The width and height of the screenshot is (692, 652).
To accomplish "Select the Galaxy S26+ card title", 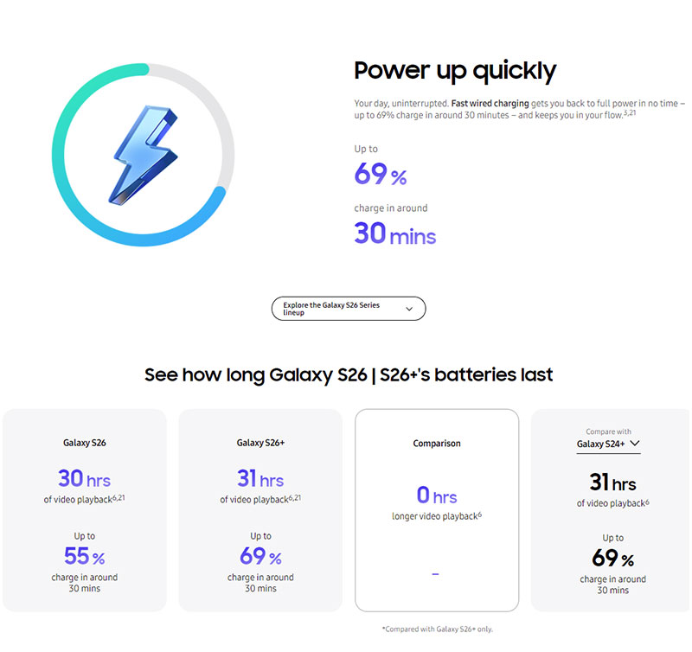I will 260,444.
